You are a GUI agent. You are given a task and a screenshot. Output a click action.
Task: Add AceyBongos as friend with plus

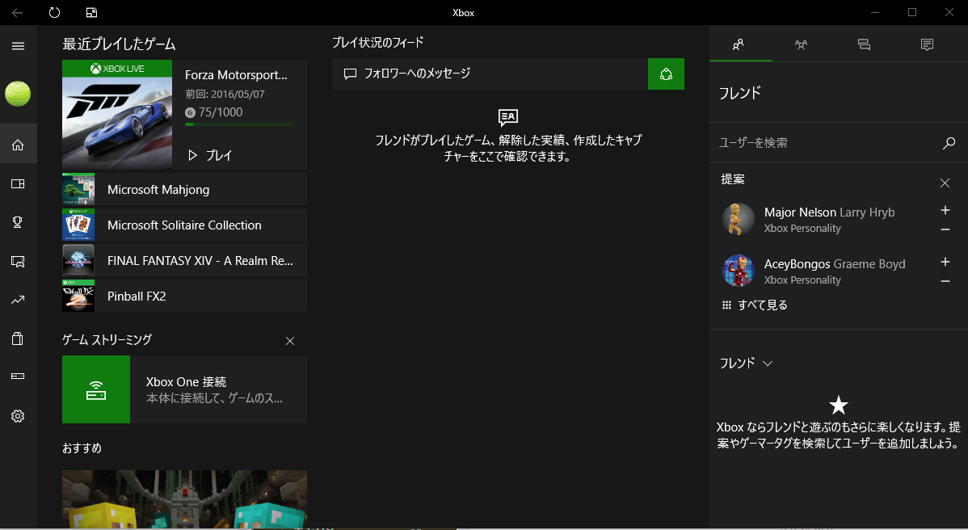945,263
